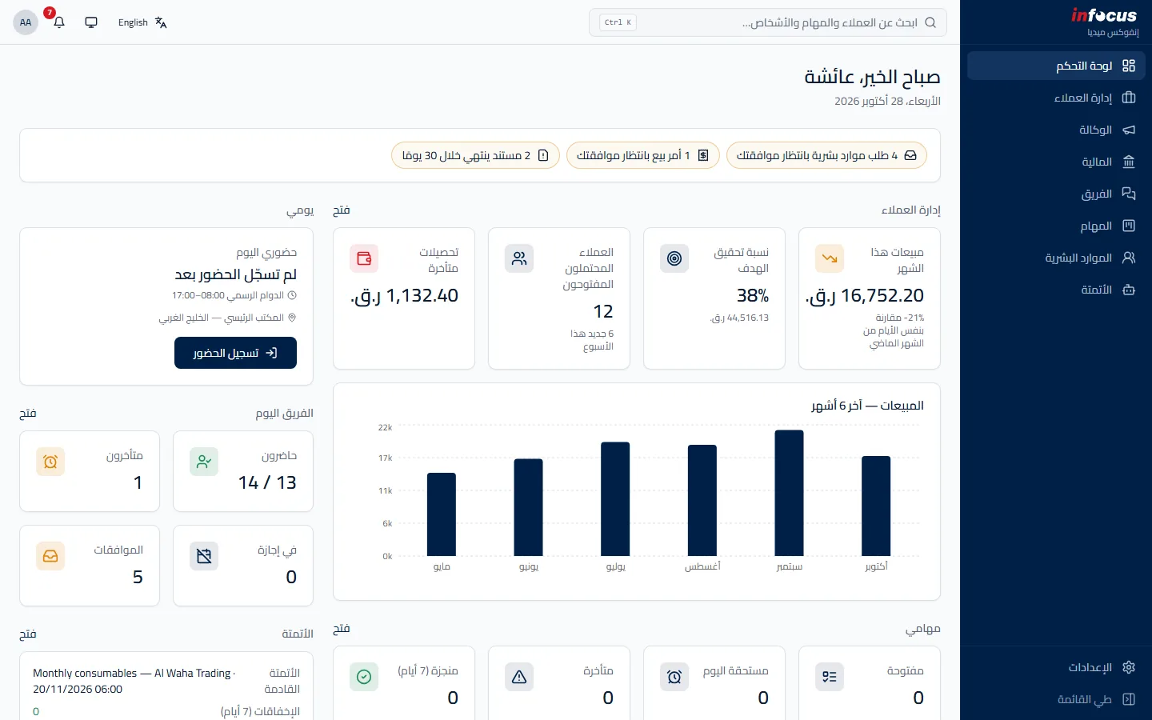Click the target icon on نسبة تحقيق الهدف card
Screen dimensions: 1152x720
[674, 258]
